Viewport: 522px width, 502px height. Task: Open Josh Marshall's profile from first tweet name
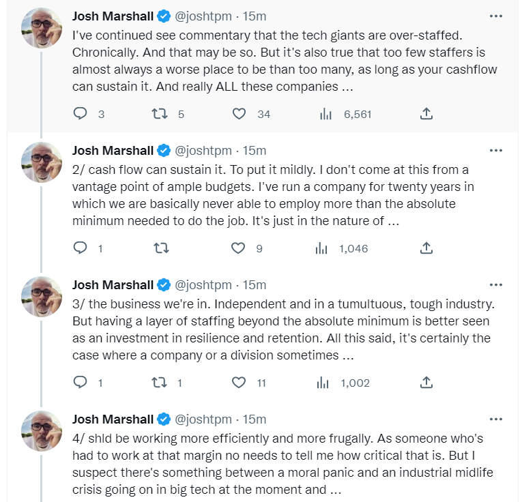(113, 16)
